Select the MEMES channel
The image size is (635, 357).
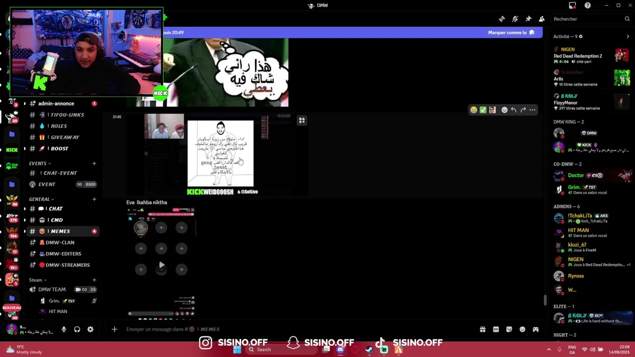(x=62, y=232)
